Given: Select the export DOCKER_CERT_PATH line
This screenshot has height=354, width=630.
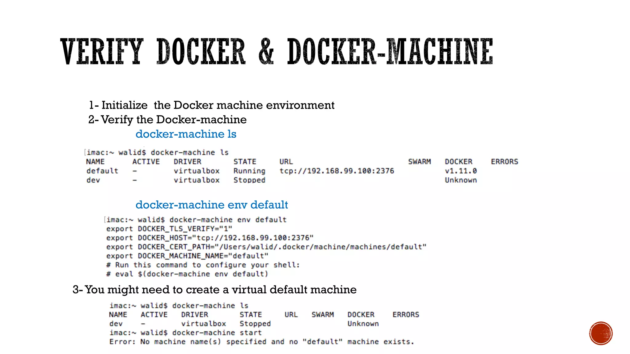Looking at the screenshot, I should (x=266, y=247).
